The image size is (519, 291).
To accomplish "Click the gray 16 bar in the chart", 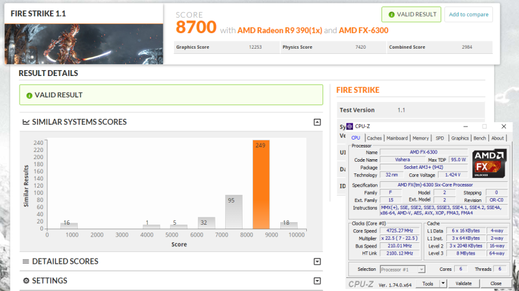I will (69, 225).
